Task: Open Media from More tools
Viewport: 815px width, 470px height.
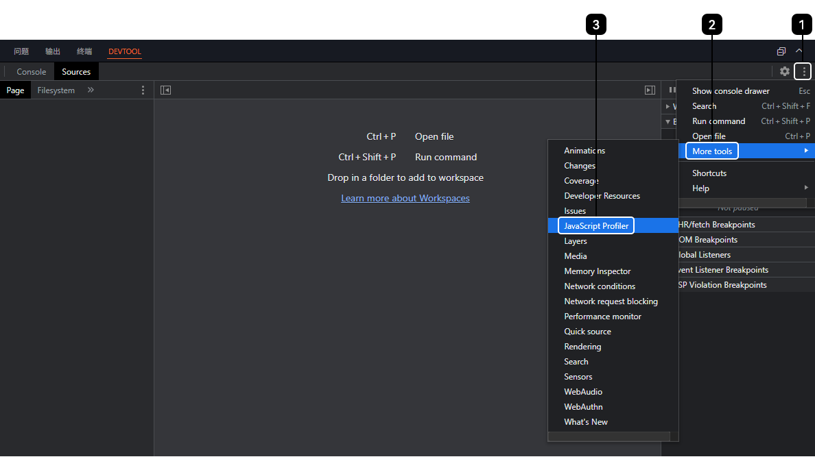Action: (x=613, y=256)
